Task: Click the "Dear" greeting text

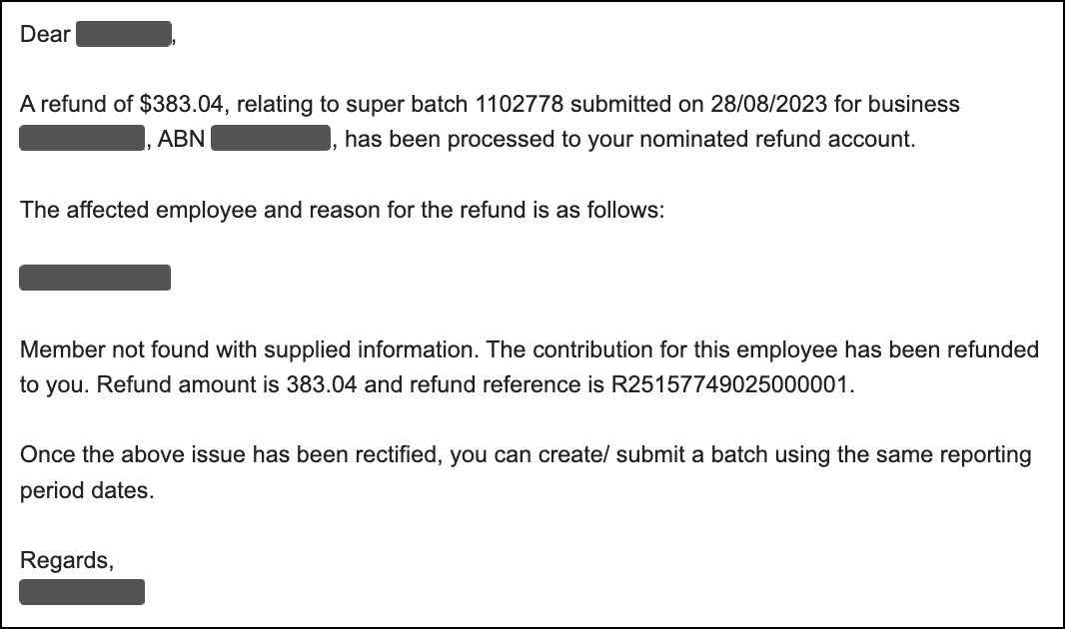Action: [x=45, y=35]
